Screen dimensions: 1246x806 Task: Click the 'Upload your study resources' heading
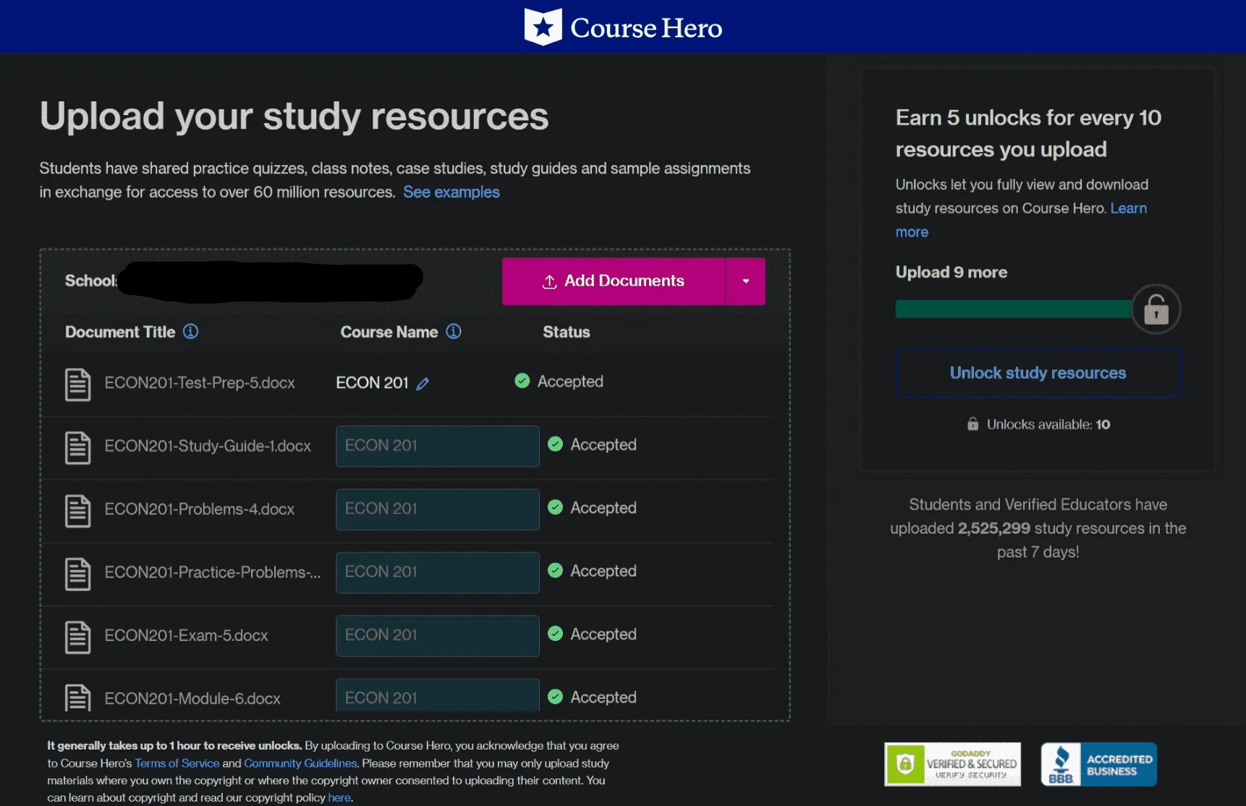point(294,116)
